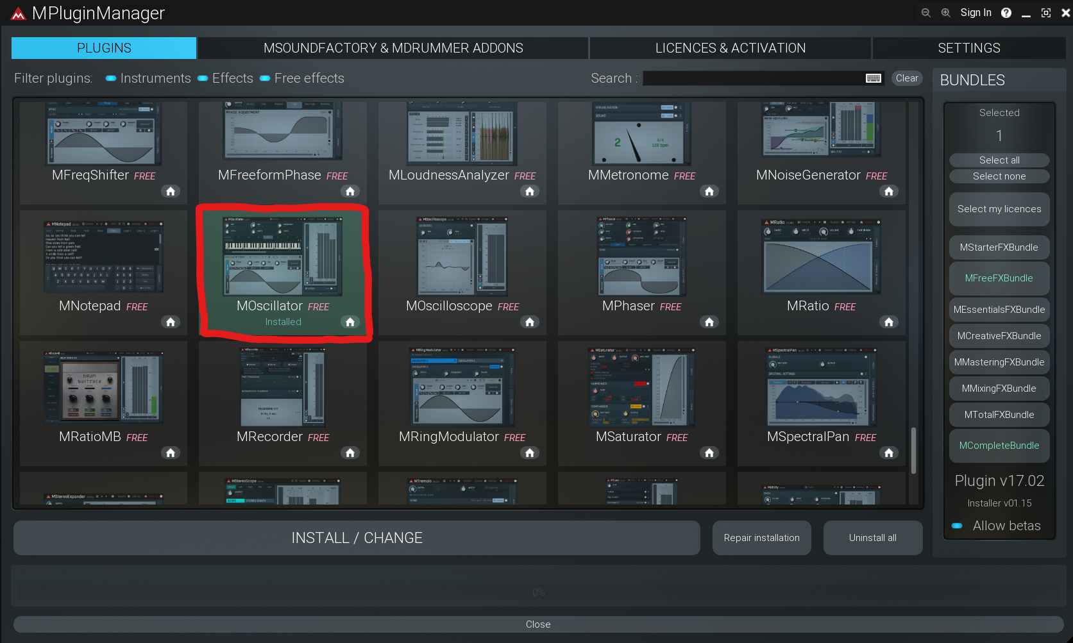Open MRecorder home page icon

350,453
